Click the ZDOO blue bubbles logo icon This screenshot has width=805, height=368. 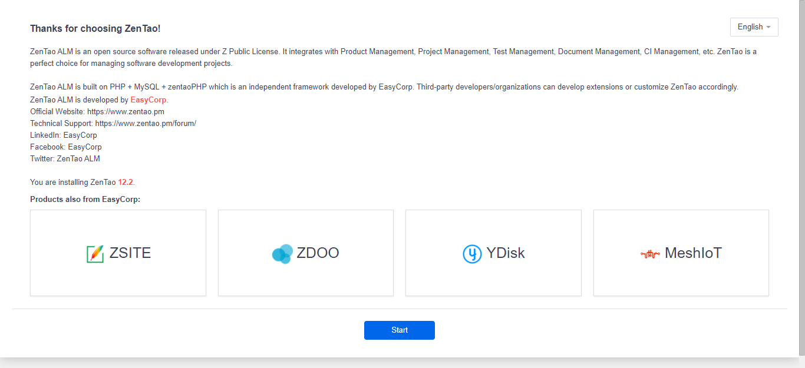click(282, 254)
